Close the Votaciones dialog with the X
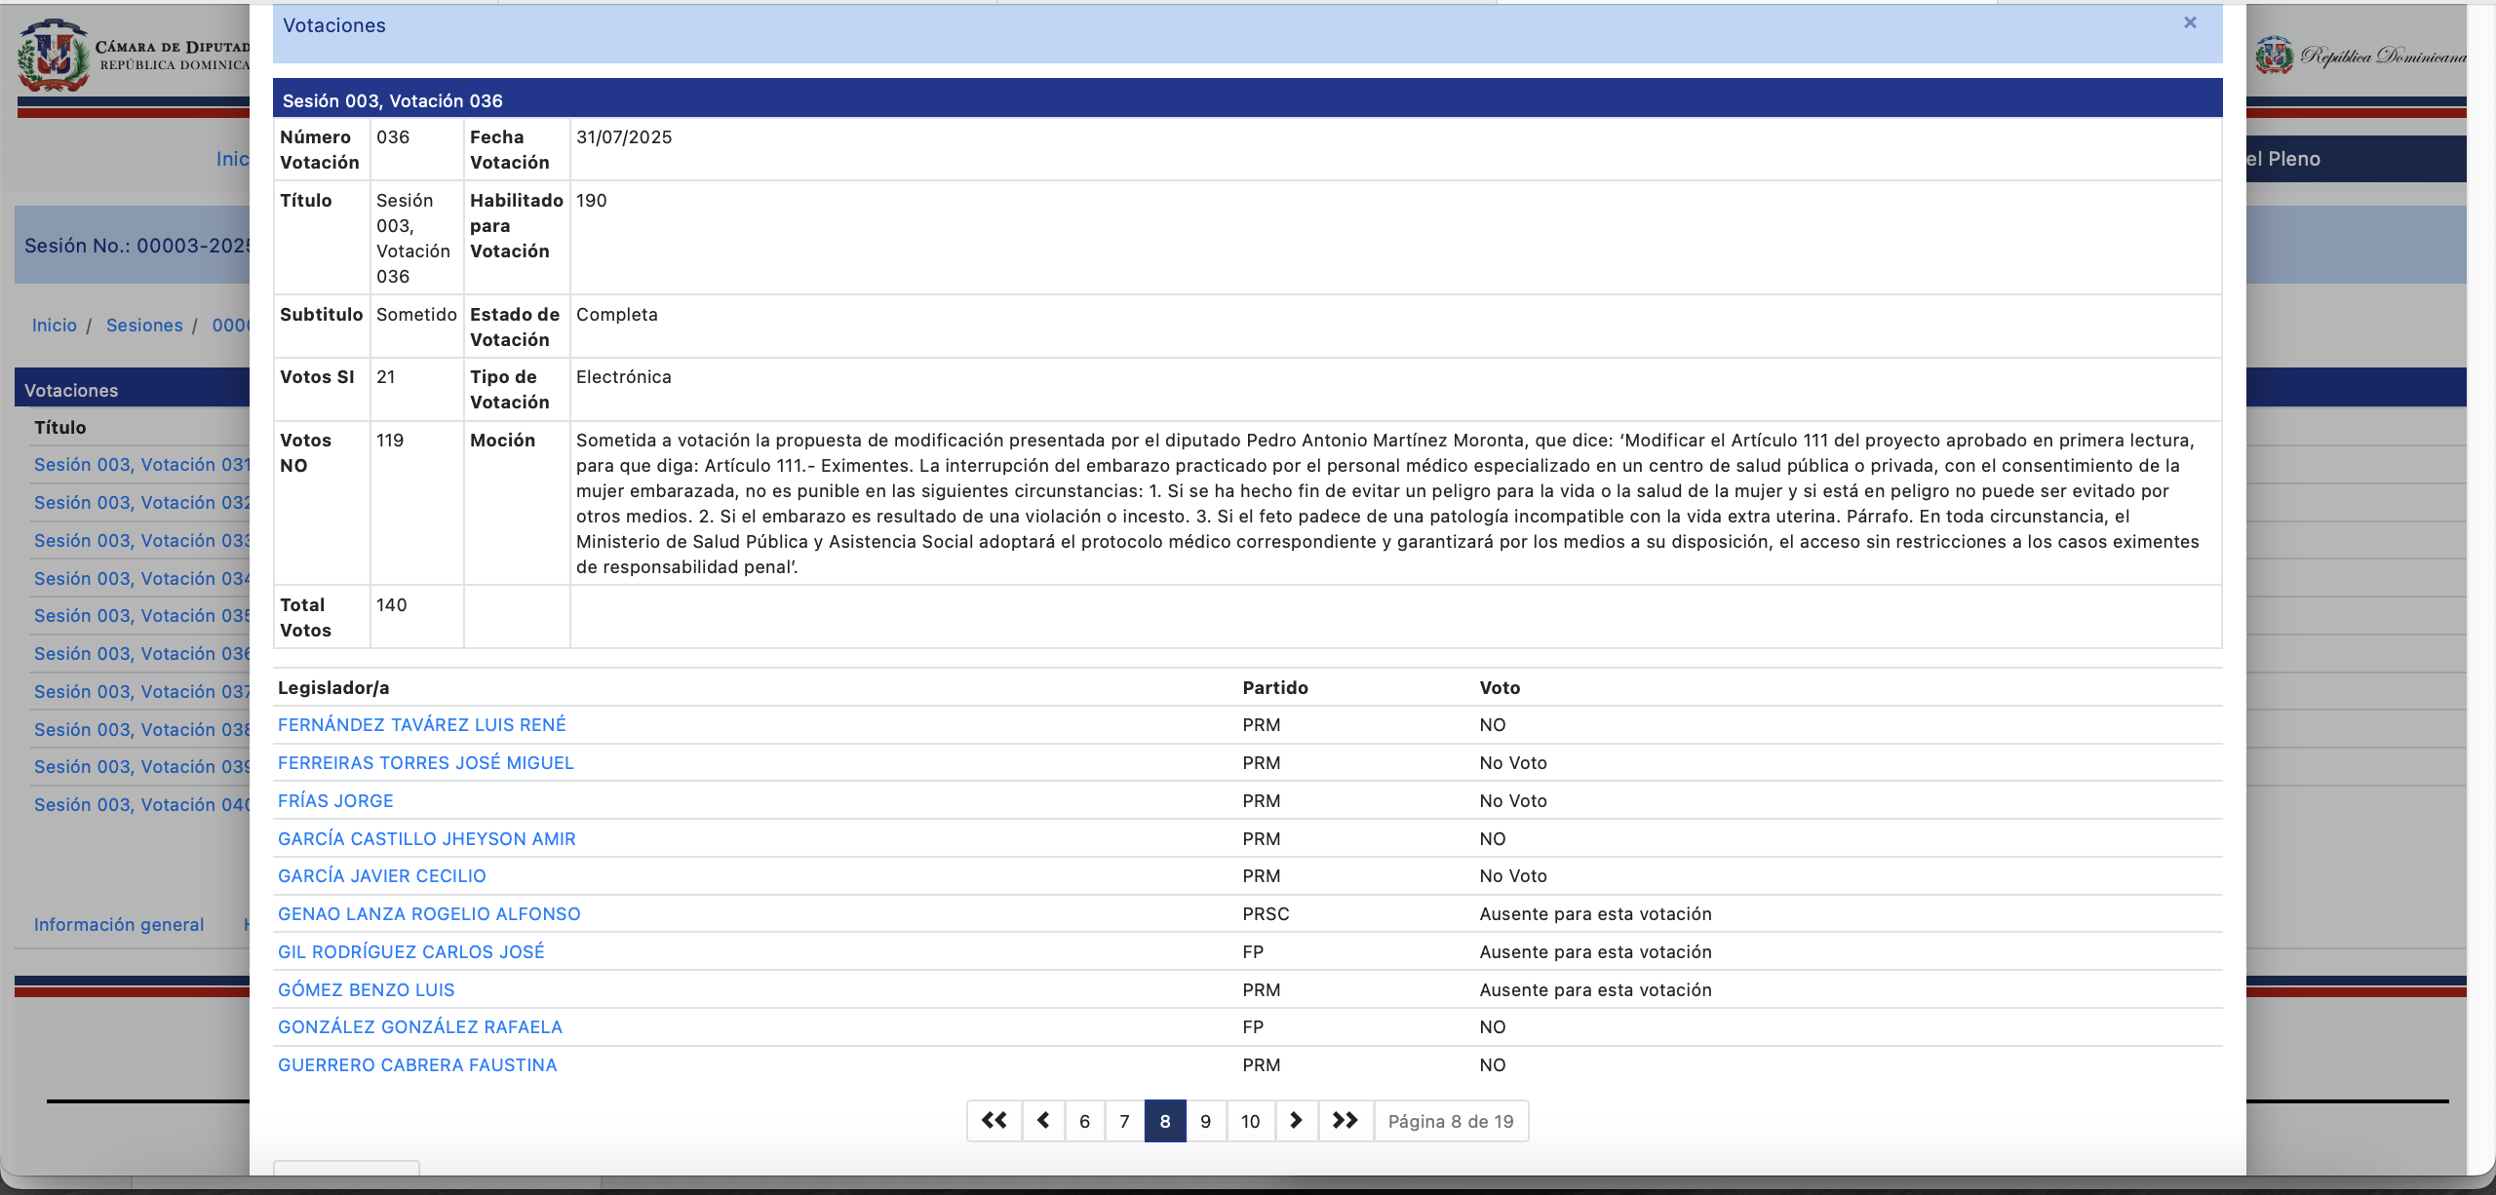 tap(2190, 22)
